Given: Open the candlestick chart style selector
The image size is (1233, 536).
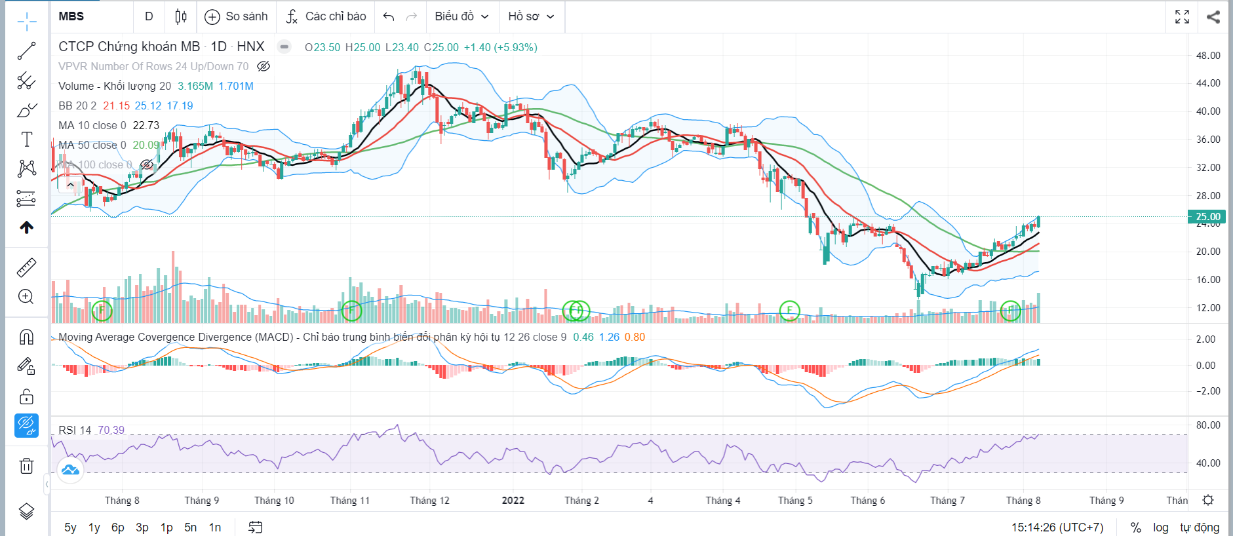Looking at the screenshot, I should [x=181, y=16].
